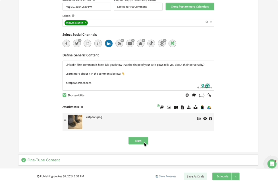278x183 pixels.
Task: Toggle the LinkedIn social channel
Action: [x=109, y=43]
